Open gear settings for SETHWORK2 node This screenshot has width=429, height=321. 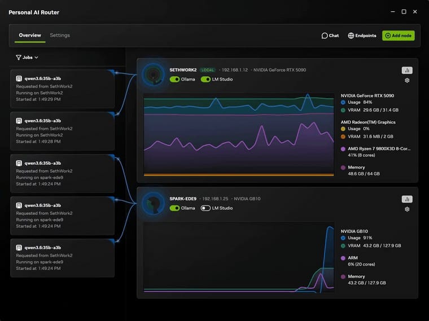(x=407, y=80)
